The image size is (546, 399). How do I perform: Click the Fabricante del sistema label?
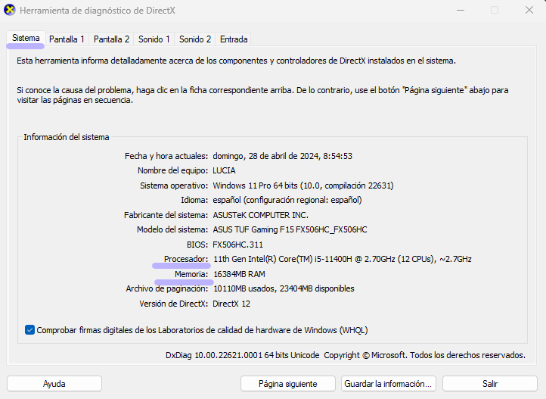[166, 215]
